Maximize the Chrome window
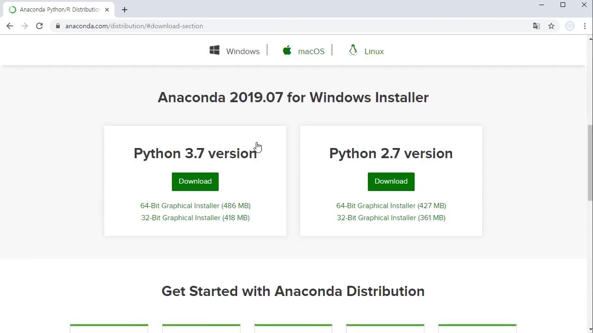The width and height of the screenshot is (593, 333). (x=563, y=5)
